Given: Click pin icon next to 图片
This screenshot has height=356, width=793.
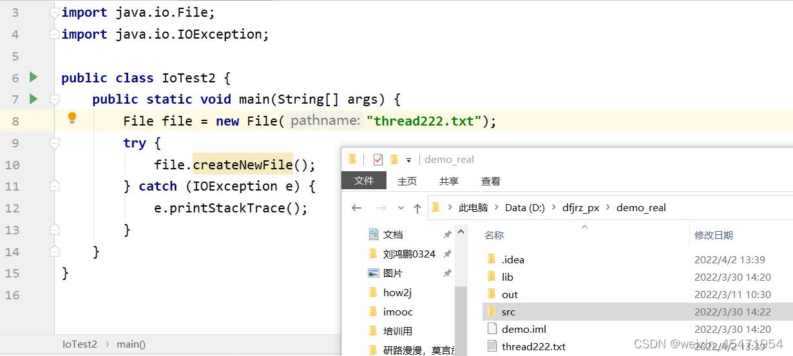Looking at the screenshot, I should 447,273.
